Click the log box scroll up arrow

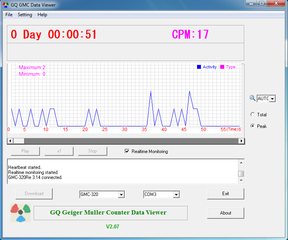[241, 163]
